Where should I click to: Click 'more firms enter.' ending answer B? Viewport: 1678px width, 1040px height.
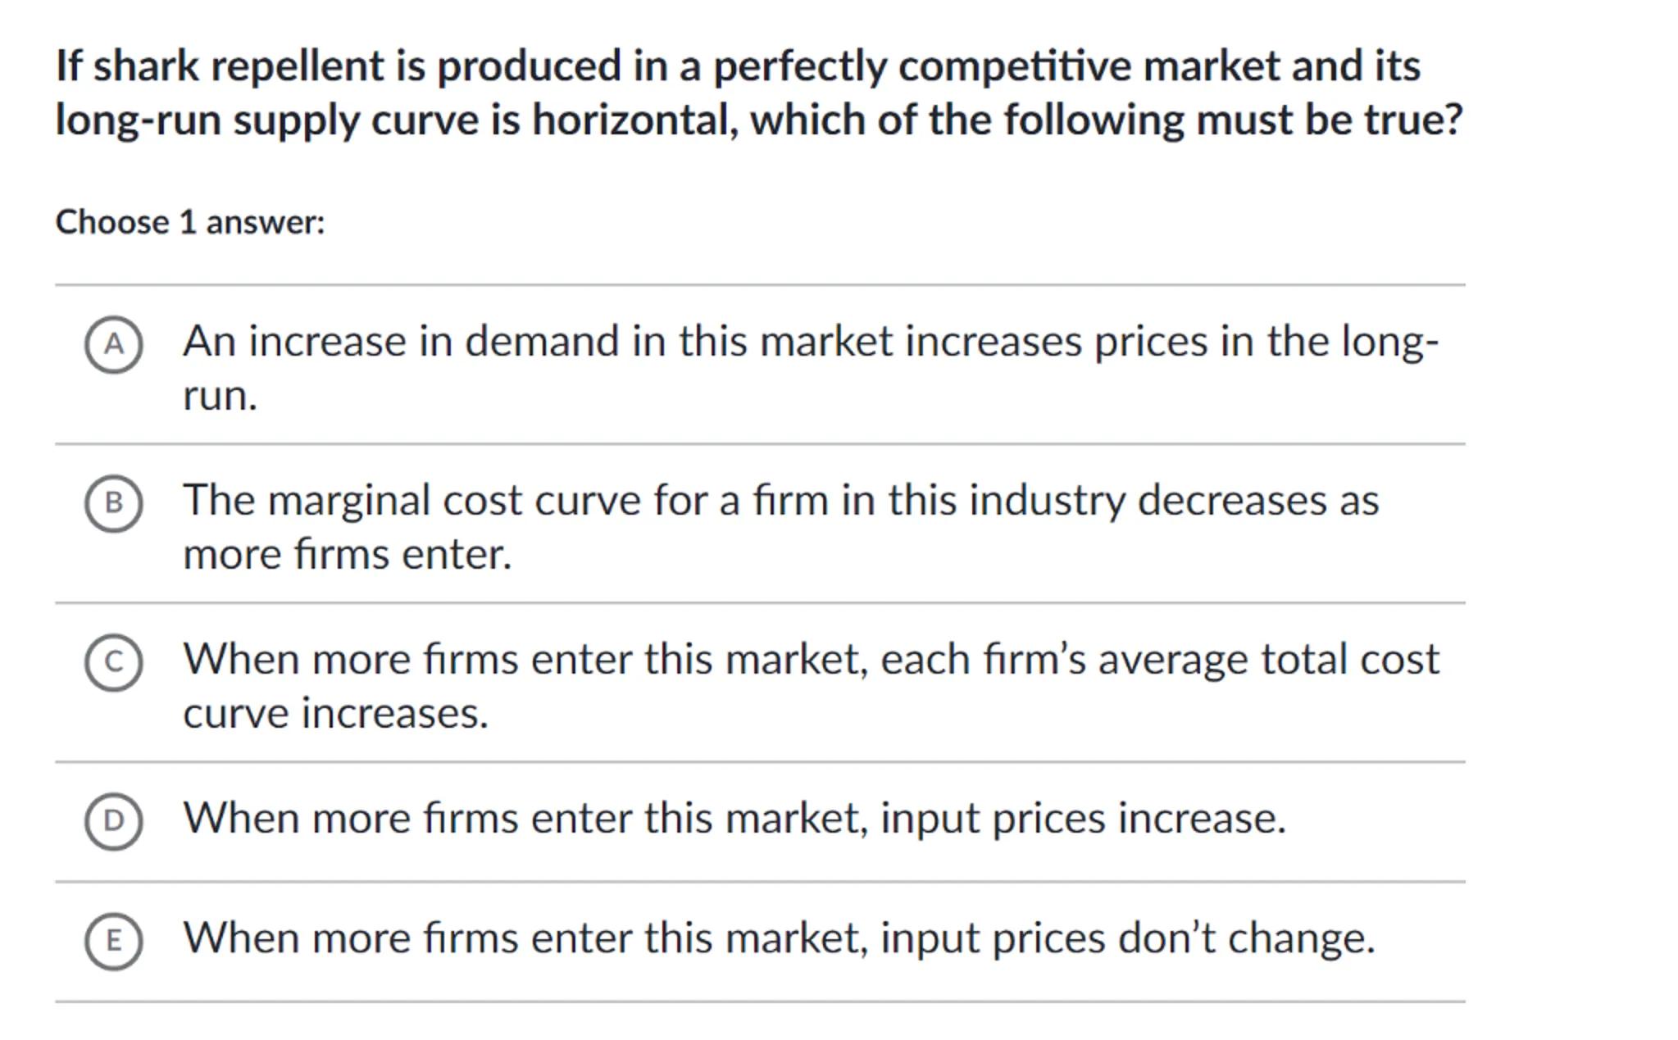click(347, 554)
